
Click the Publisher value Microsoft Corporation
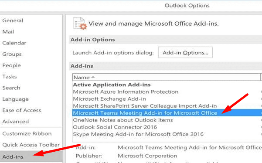click(147, 156)
